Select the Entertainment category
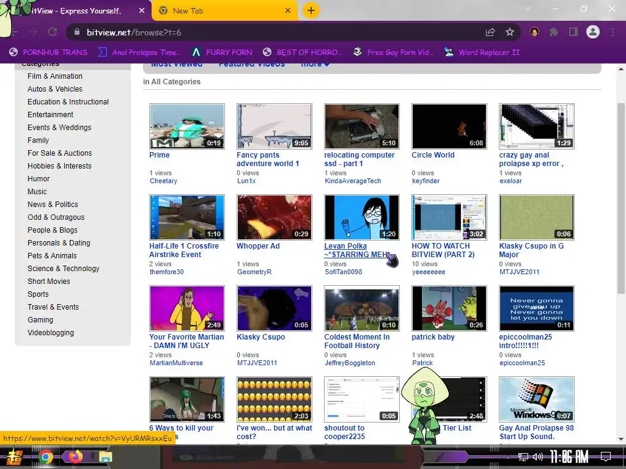Viewport: 626px width, 469px height. click(50, 114)
